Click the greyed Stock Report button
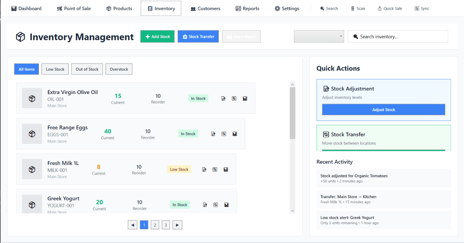Viewport: 464px width, 243px height. point(242,36)
